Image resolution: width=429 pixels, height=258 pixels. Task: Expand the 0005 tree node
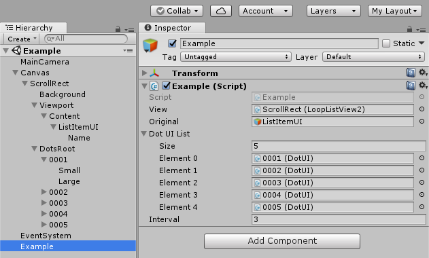coord(44,224)
